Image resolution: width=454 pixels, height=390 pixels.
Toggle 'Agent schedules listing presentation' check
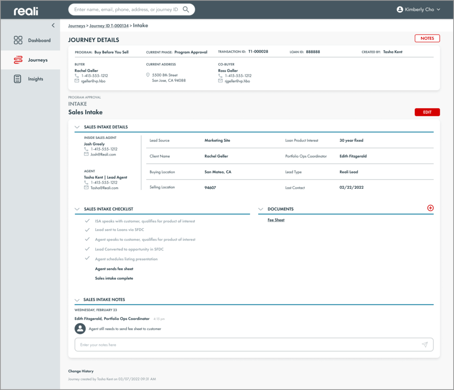(87, 258)
